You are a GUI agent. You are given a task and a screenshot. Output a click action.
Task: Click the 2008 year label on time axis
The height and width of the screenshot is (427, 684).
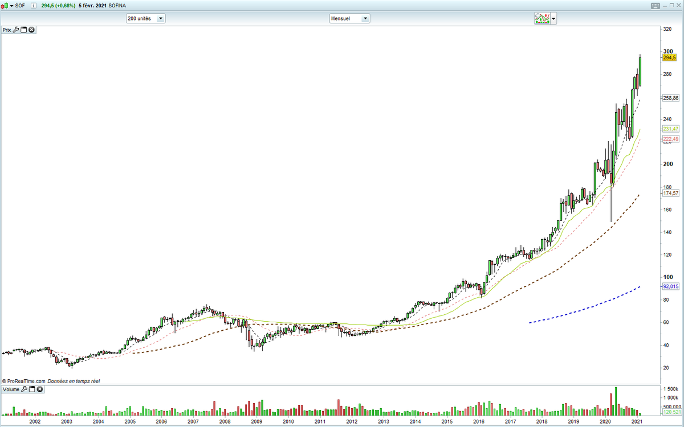click(225, 422)
